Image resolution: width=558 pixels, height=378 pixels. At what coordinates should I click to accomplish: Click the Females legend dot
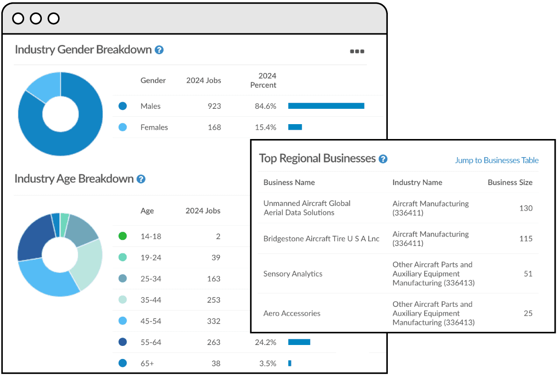click(x=122, y=127)
